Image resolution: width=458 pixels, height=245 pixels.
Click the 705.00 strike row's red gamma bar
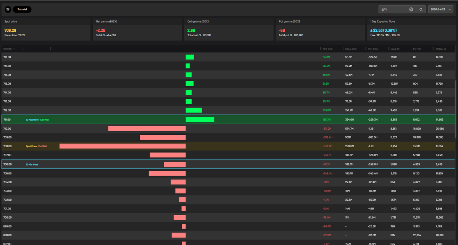tap(167, 173)
